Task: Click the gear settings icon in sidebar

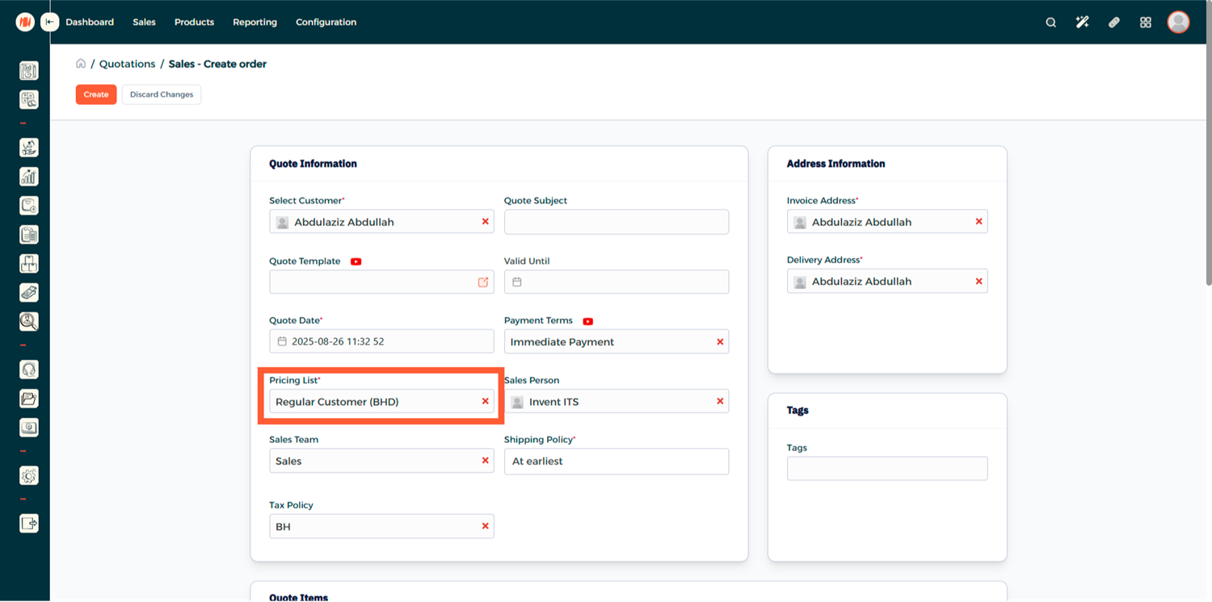Action: pos(29,476)
